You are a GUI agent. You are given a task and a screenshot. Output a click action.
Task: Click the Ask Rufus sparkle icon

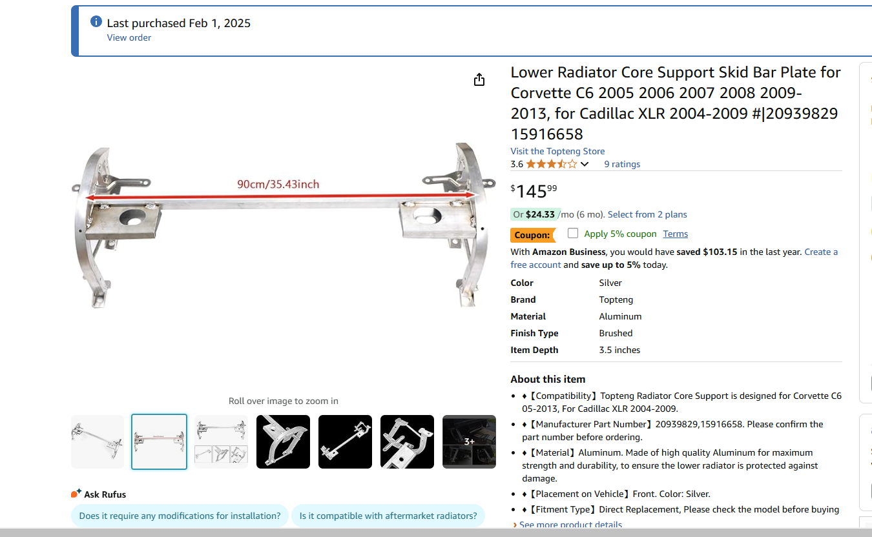tap(76, 494)
